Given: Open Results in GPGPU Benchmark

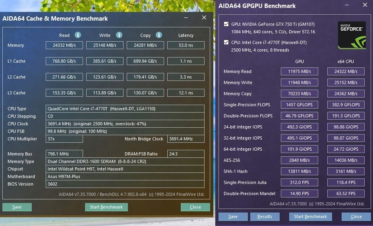Looking at the screenshot, I should coord(265,216).
